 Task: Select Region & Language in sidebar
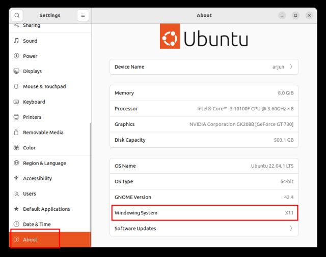click(50, 163)
